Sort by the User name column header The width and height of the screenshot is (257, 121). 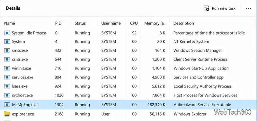click(x=111, y=23)
